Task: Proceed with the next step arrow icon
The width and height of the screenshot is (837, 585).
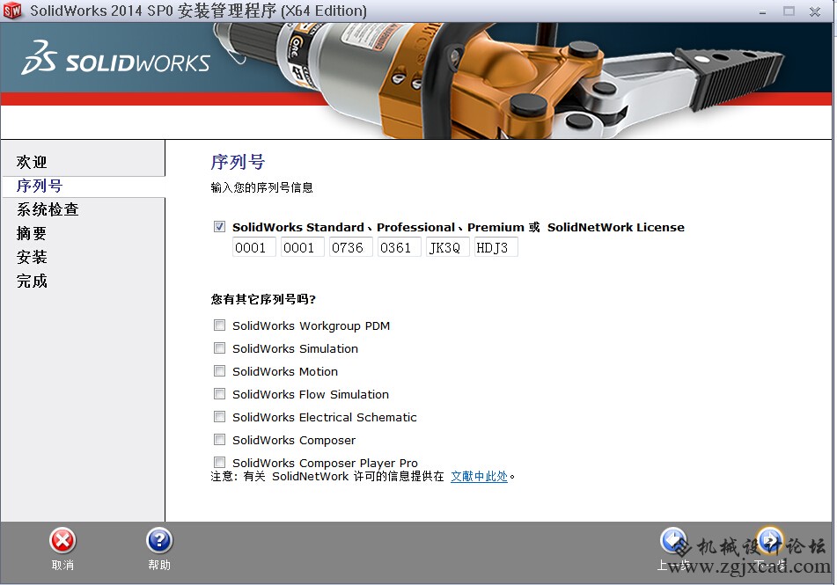Action: coord(770,541)
